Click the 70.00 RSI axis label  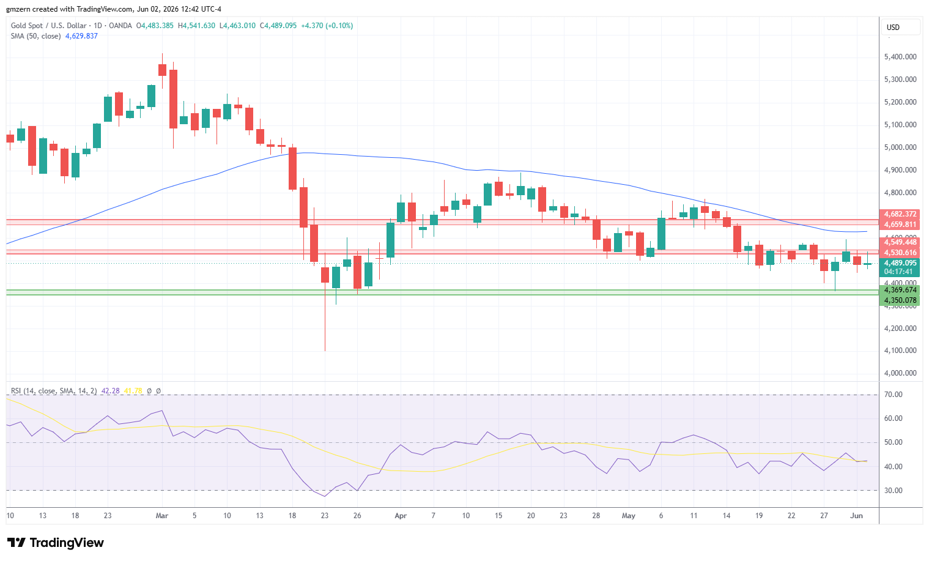(894, 395)
